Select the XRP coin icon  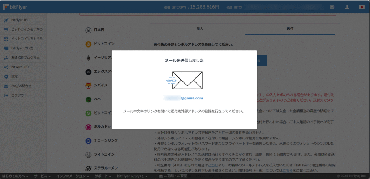point(88,72)
